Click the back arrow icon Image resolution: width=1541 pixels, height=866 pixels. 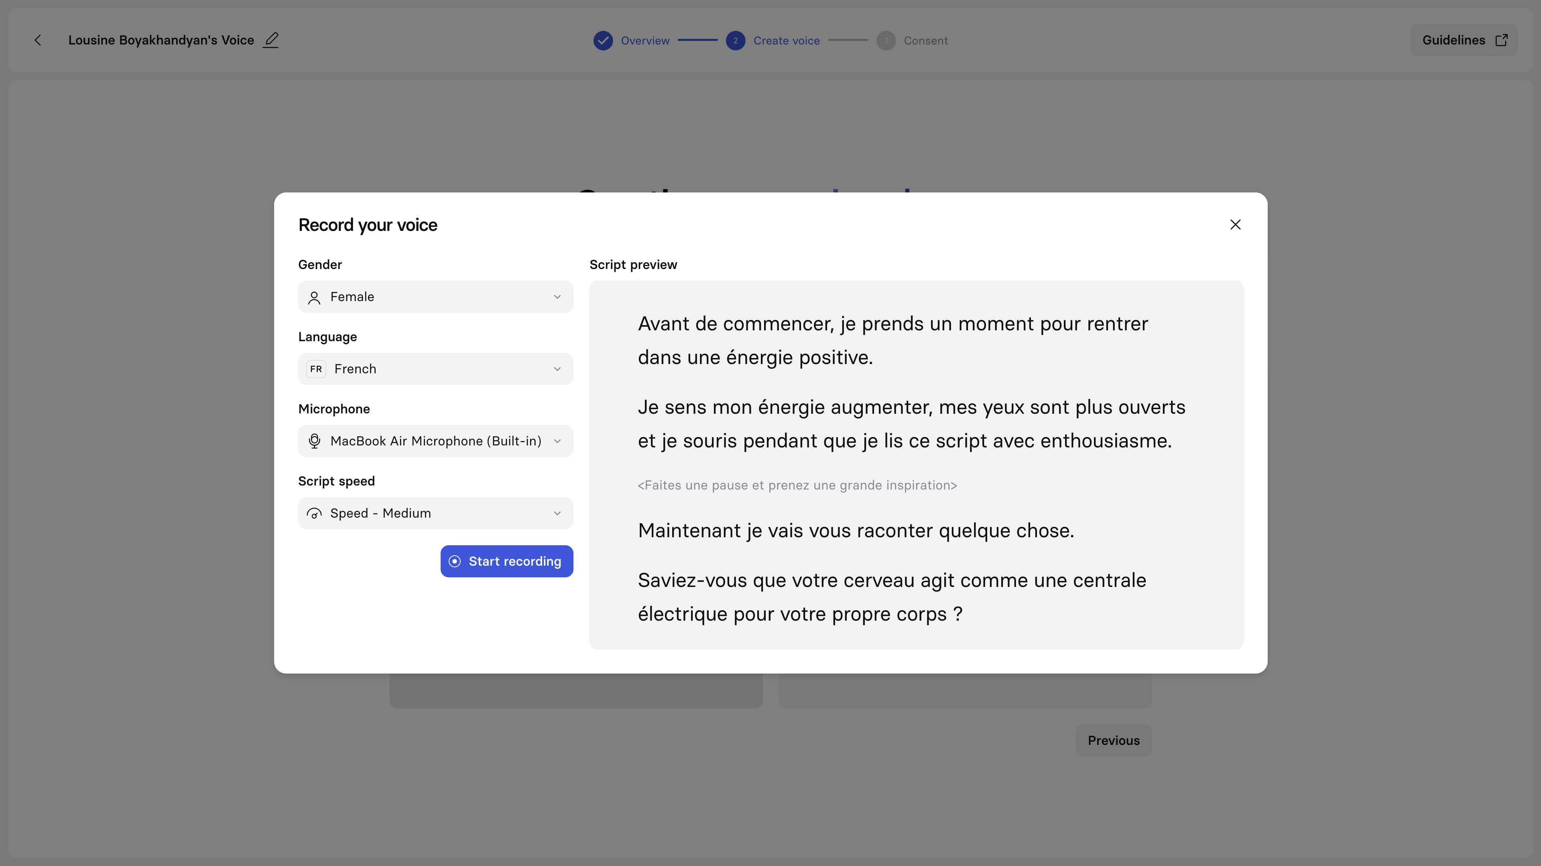(38, 40)
